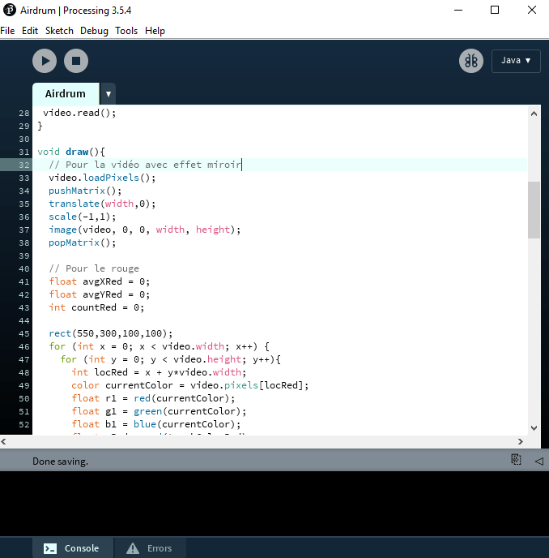Open the Sketch menu

pos(59,31)
